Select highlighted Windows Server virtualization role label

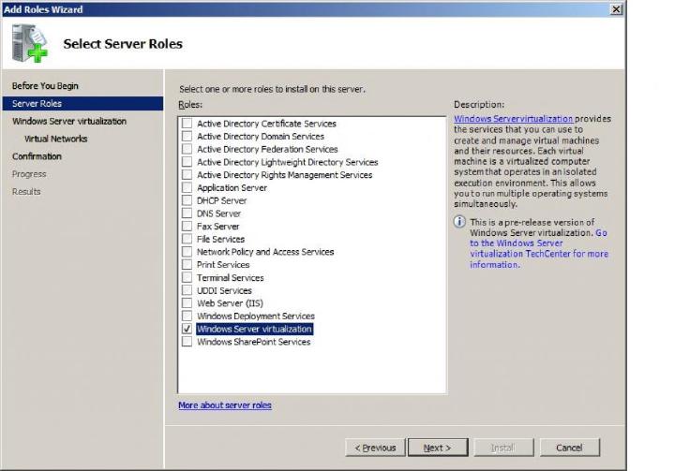click(254, 329)
